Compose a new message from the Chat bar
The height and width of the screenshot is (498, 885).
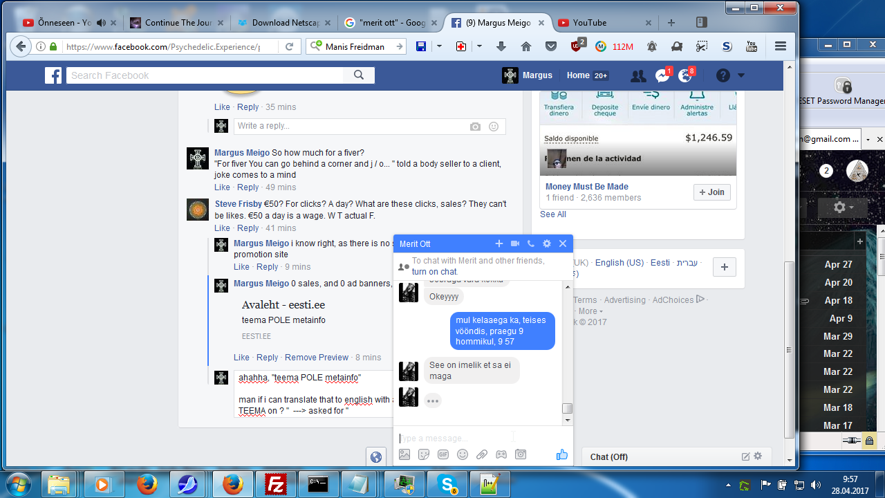[745, 456]
